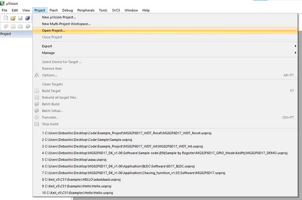Click Select Device for Target entry
The image size is (302, 200).
[x=165, y=62]
